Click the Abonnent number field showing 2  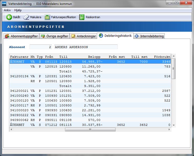[x=41, y=47]
